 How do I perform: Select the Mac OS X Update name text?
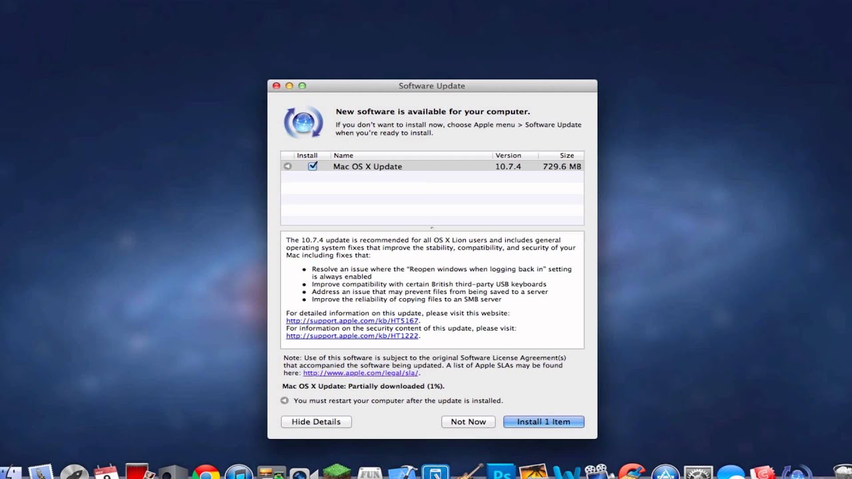[x=367, y=166]
